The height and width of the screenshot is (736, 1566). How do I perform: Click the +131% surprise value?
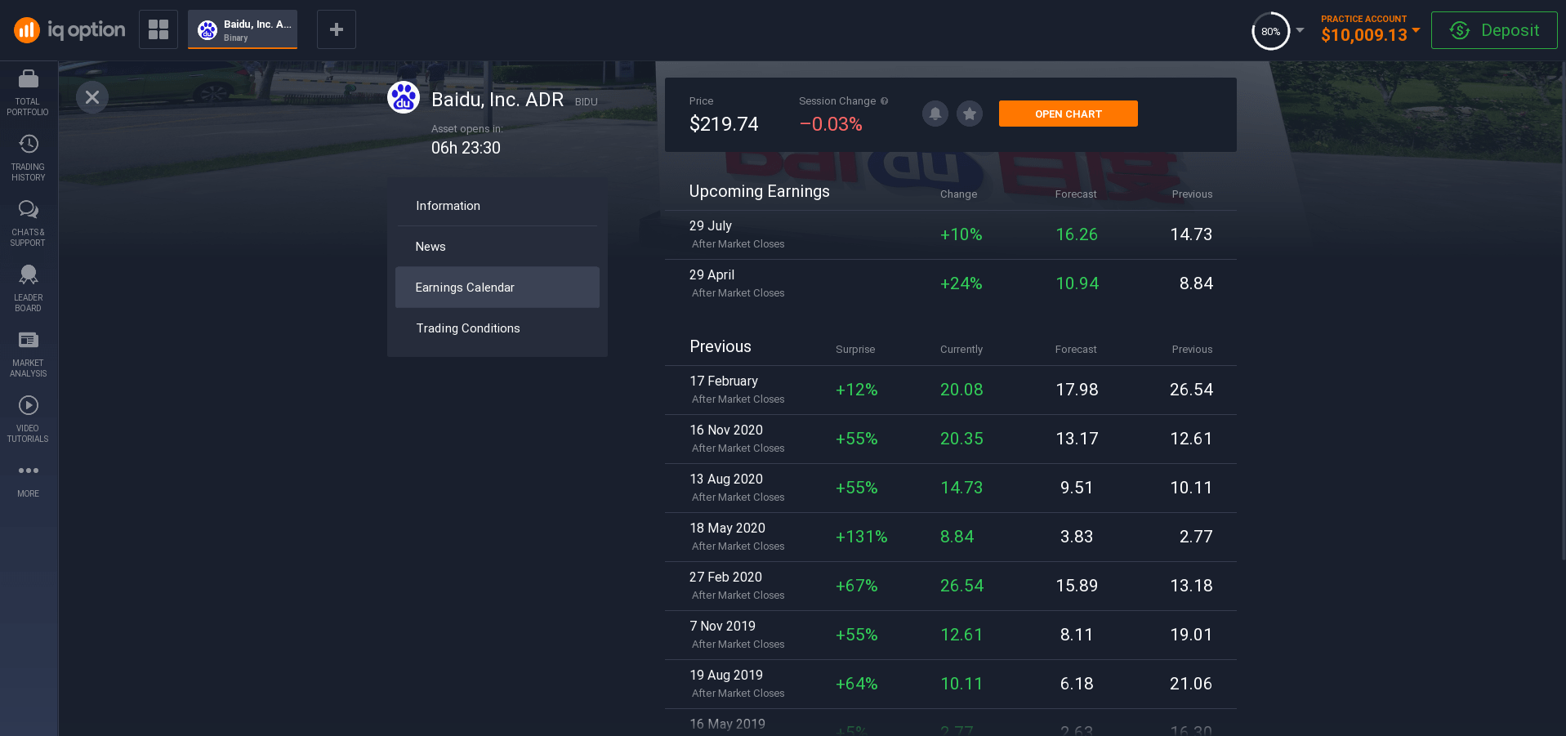tap(861, 537)
